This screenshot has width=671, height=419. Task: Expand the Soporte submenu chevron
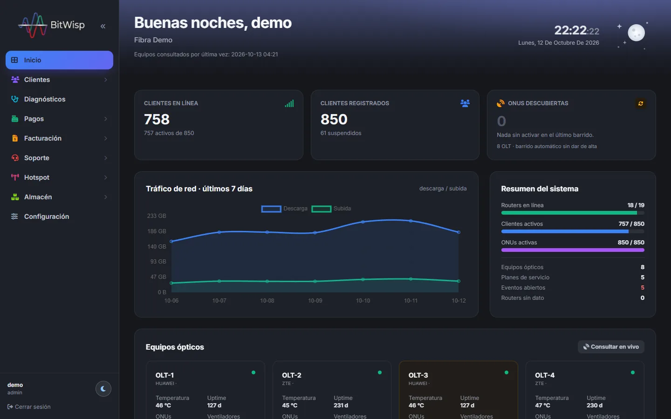tap(106, 158)
